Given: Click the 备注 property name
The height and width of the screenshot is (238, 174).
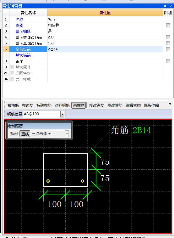Looking at the screenshot, I should point(19,61).
